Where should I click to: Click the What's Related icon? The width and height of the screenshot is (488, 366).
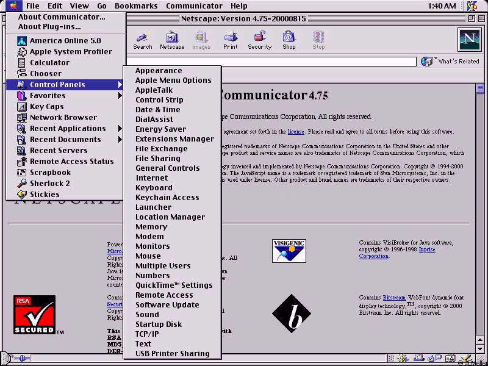[428, 62]
